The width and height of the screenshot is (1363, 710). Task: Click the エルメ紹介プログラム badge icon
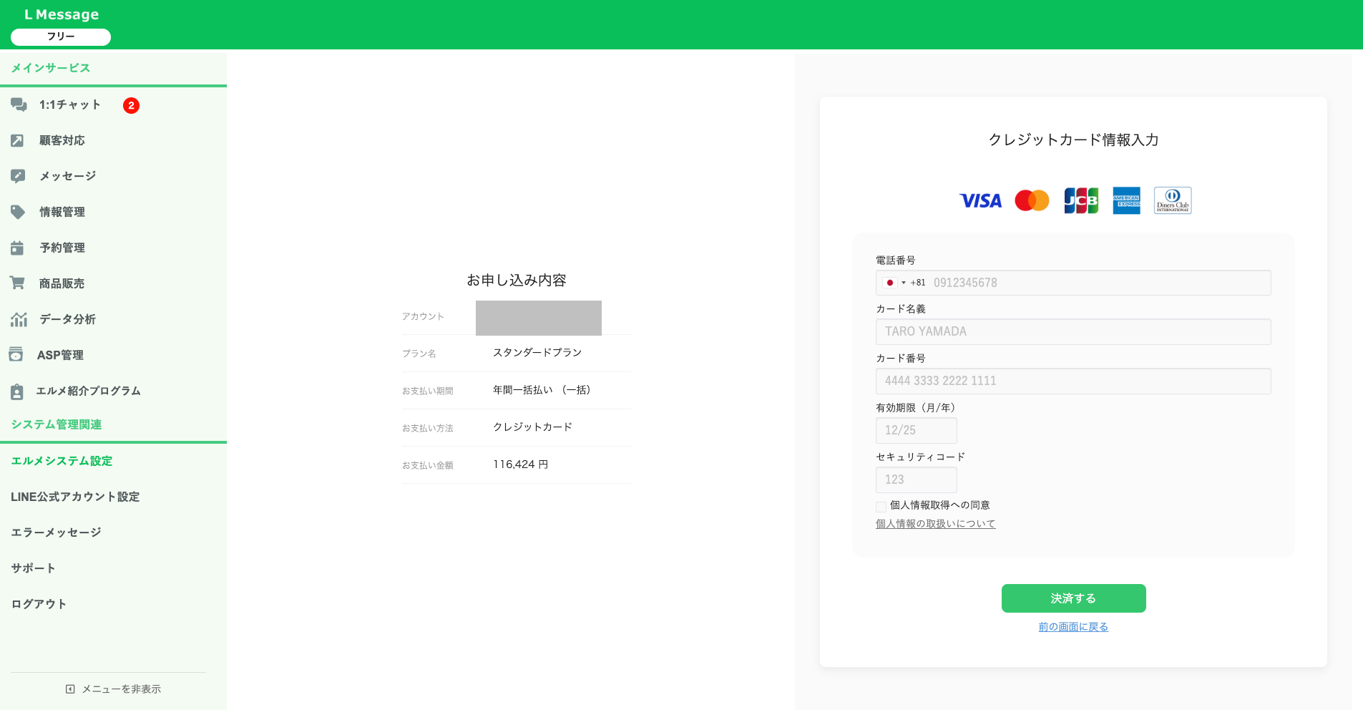pos(17,392)
